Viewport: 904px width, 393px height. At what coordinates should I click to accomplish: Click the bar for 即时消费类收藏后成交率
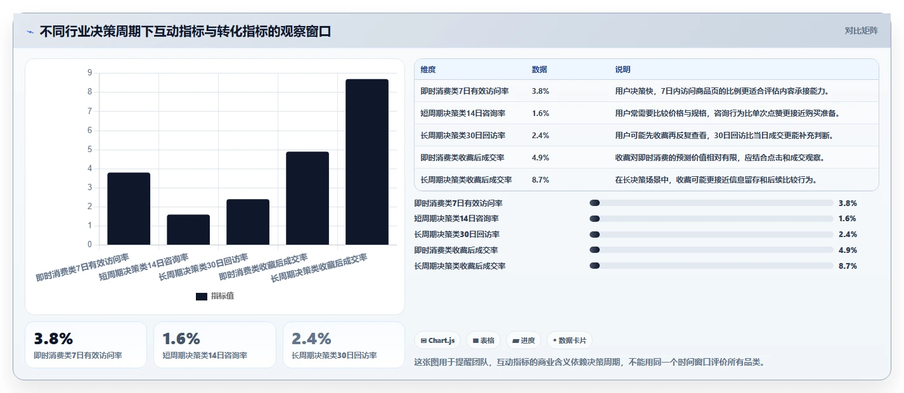tap(307, 198)
